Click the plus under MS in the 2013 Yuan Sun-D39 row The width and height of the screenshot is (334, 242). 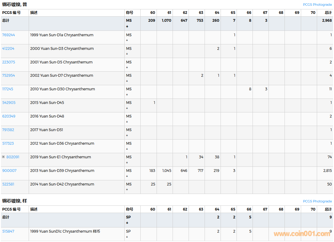(127, 176)
